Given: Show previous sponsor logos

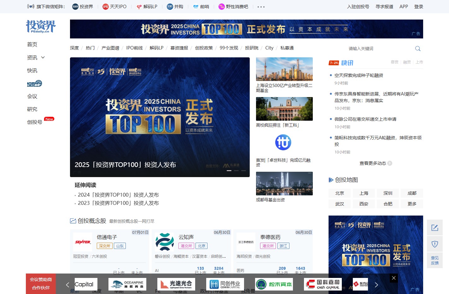Looking at the screenshot, I should [x=67, y=285].
